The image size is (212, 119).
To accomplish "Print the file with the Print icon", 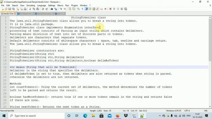I will point(25,9).
